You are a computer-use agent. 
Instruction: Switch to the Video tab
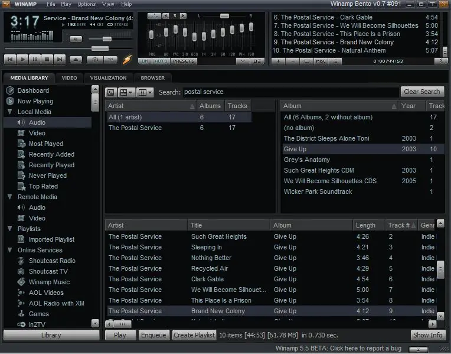(69, 78)
